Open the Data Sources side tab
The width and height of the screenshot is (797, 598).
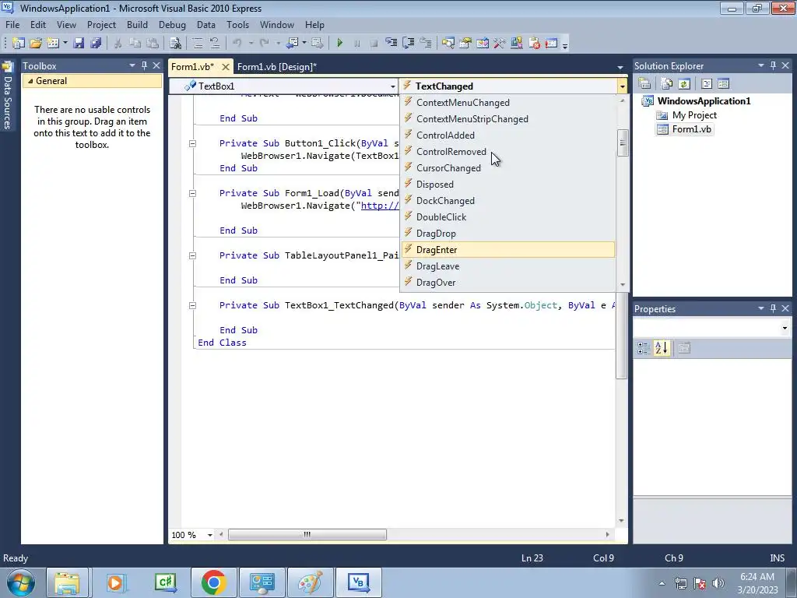[7, 96]
